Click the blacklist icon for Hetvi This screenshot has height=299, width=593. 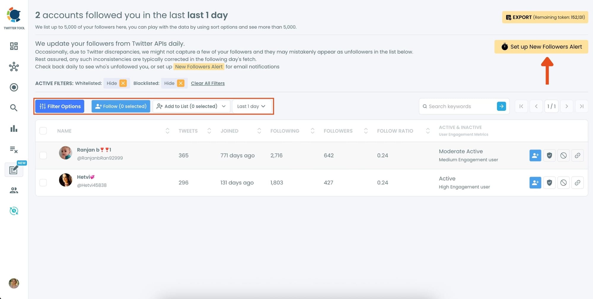tap(563, 183)
